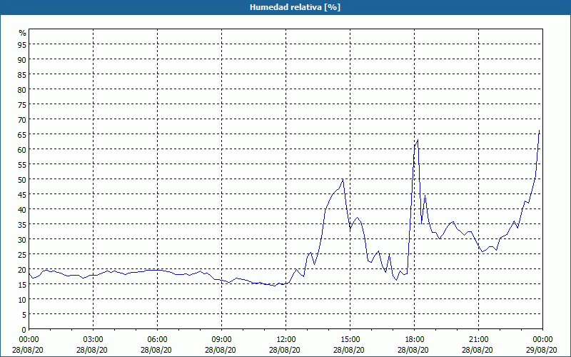Click the 28/08/20 date under 12:00
Image resolution: width=571 pixels, height=357 pixels.
click(x=285, y=350)
